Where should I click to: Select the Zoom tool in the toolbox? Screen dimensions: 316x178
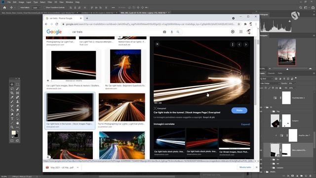pos(12,127)
